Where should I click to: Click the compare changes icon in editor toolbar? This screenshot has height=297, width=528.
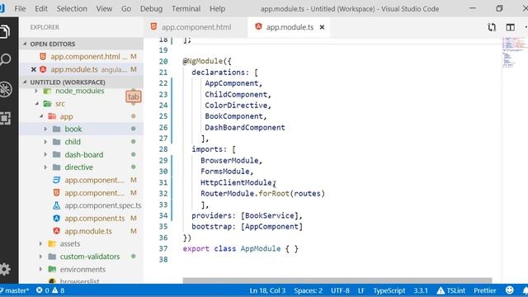point(492,27)
